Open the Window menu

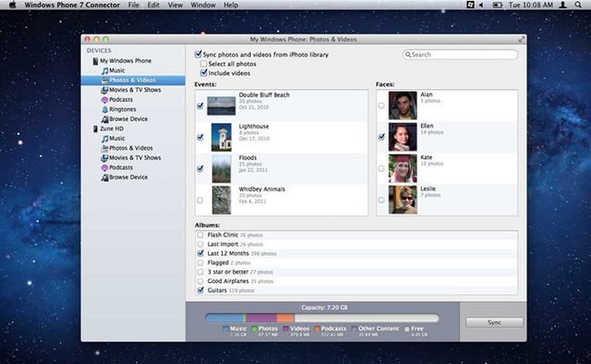[203, 5]
